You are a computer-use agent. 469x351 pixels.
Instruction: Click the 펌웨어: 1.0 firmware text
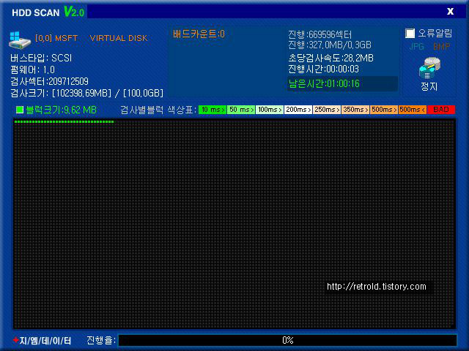coord(32,70)
